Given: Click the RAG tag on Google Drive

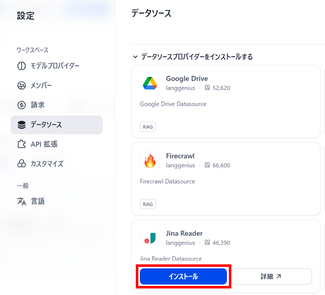Looking at the screenshot, I should coord(148,127).
